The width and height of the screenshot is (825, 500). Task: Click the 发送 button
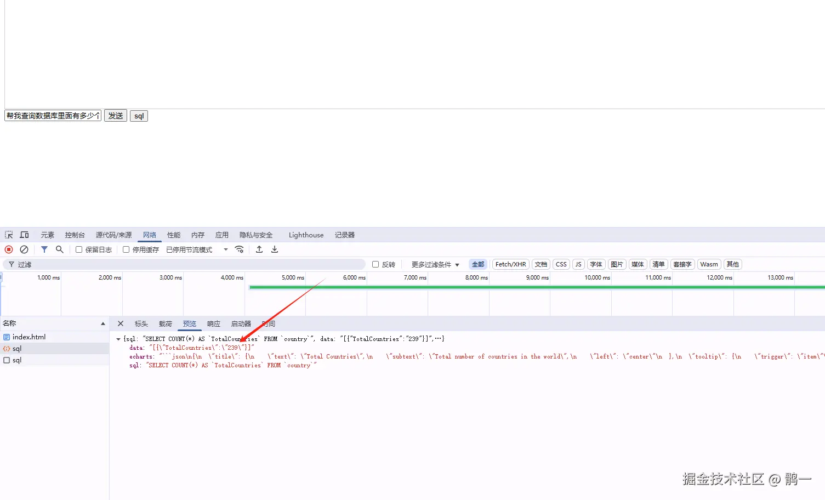tap(116, 116)
